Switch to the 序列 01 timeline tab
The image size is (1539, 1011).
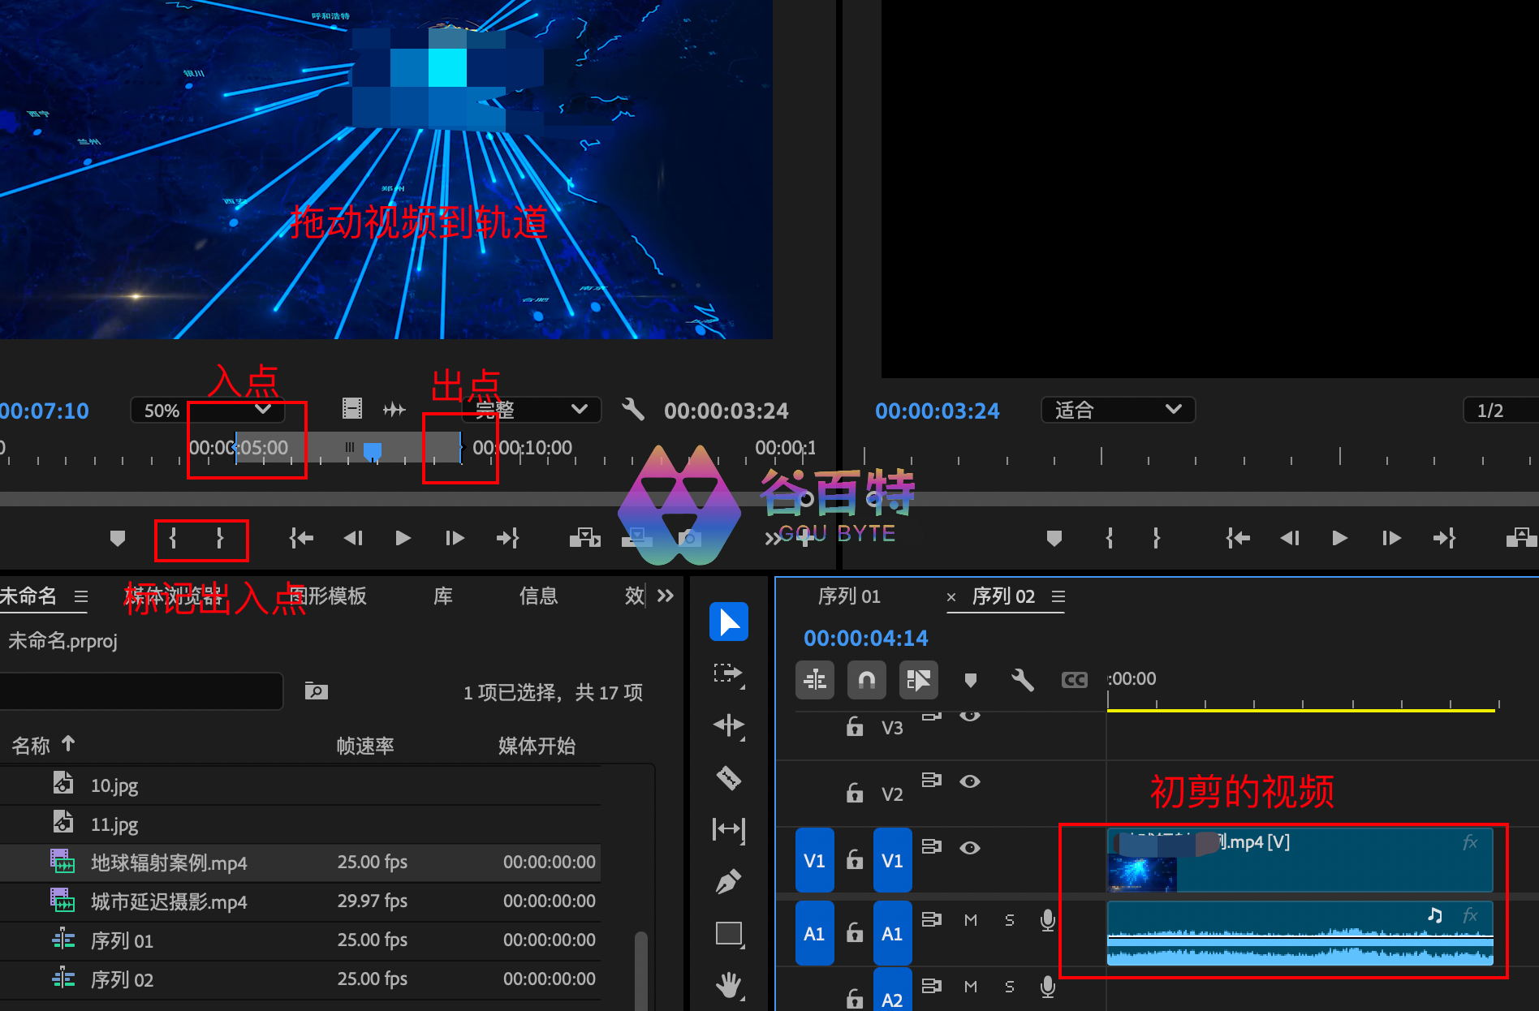coord(848,596)
